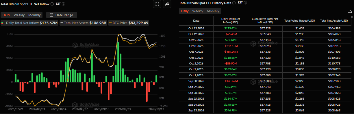
Task: Click Total Net Assets(USD) column header
Action: (334, 20)
